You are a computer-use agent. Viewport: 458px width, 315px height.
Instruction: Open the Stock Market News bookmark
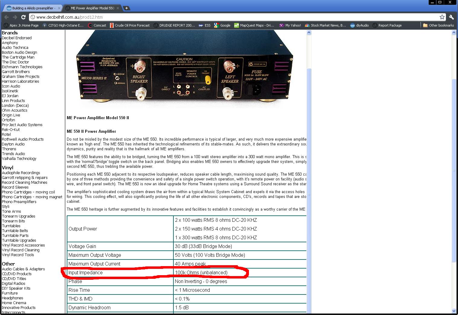pyautogui.click(x=325, y=25)
